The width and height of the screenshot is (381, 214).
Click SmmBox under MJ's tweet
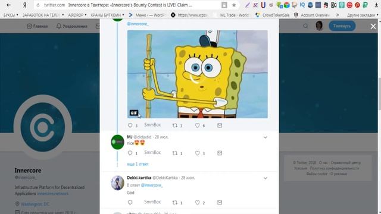click(x=152, y=152)
